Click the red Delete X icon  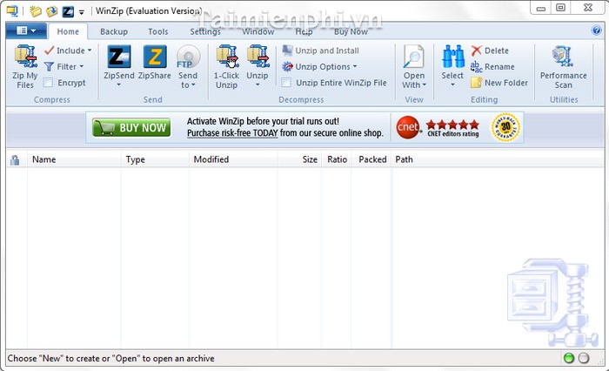[477, 51]
